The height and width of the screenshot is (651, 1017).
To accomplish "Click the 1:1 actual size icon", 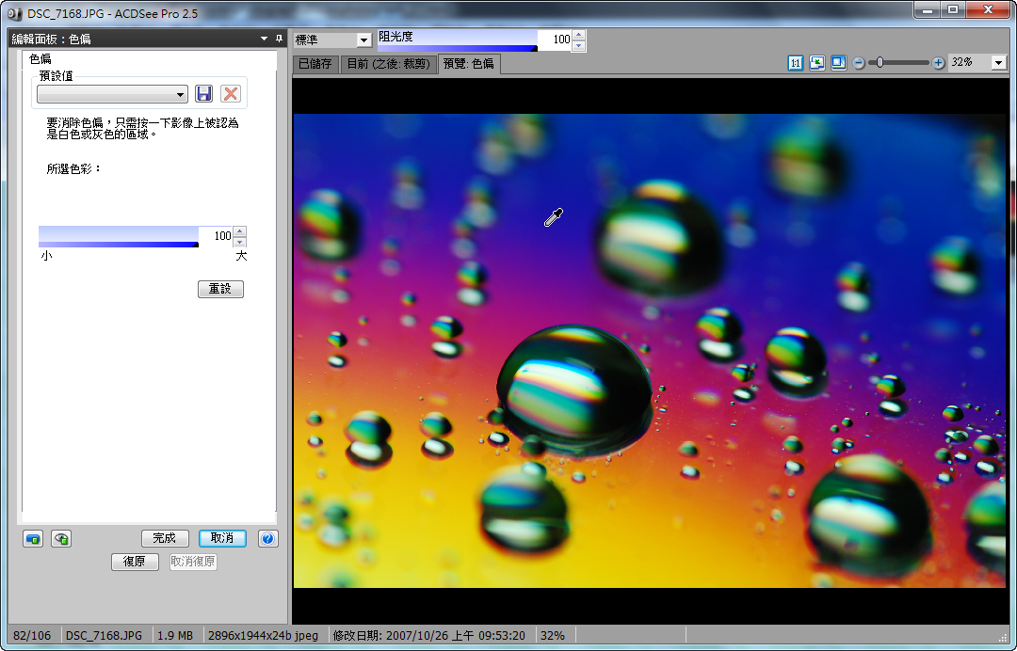I will pyautogui.click(x=796, y=63).
